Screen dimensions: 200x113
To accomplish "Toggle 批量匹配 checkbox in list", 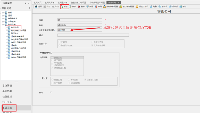I will (x=52, y=58).
